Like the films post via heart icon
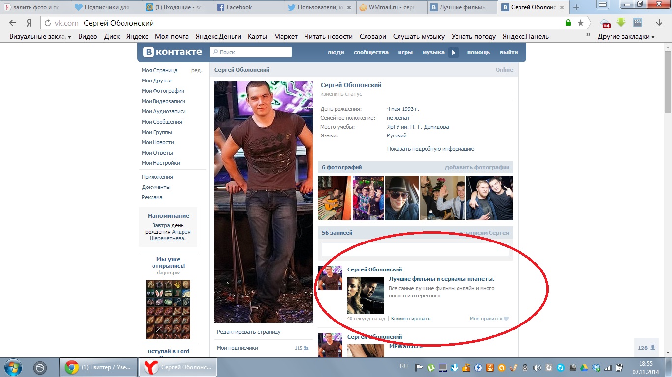 (x=506, y=319)
